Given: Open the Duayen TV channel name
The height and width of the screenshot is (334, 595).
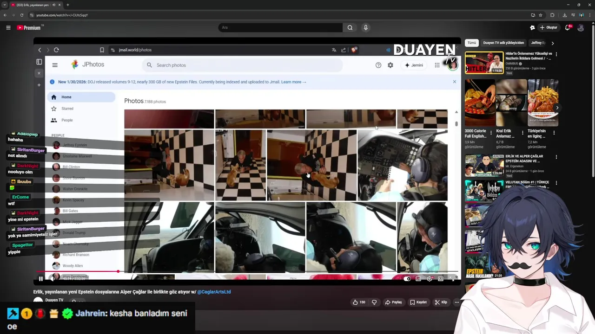Looking at the screenshot, I should (x=54, y=300).
